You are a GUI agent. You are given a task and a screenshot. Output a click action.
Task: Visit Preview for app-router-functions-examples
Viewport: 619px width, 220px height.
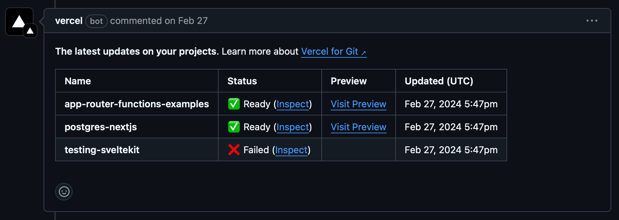point(358,104)
